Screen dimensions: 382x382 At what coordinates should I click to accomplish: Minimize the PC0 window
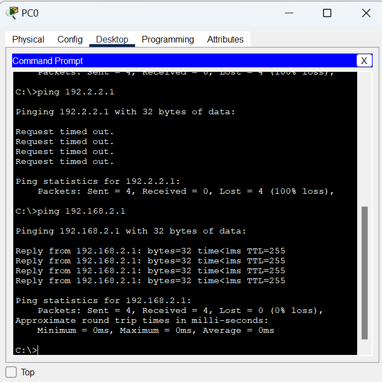[289, 13]
